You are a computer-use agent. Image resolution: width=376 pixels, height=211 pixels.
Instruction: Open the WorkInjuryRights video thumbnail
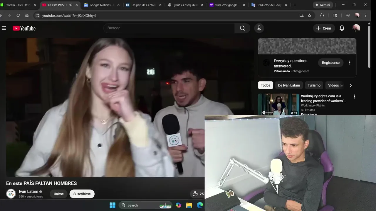point(278,104)
